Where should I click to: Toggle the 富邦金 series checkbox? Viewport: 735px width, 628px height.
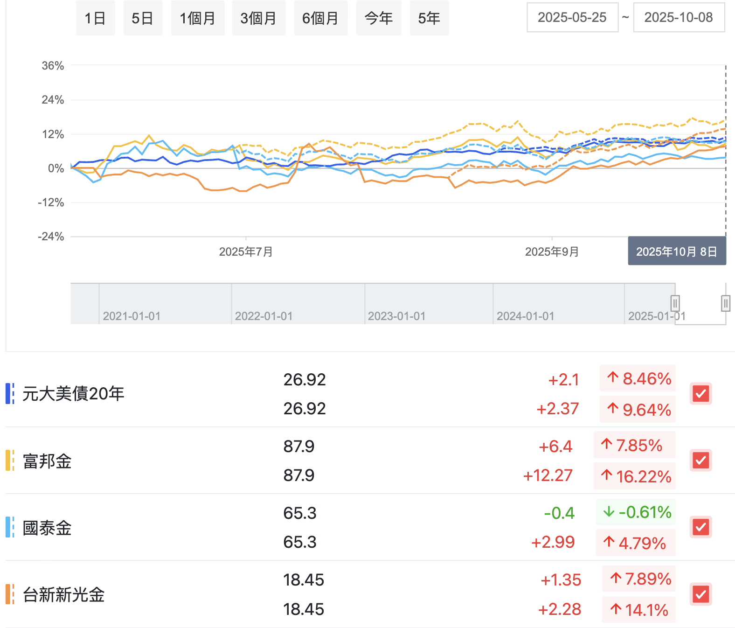[700, 461]
